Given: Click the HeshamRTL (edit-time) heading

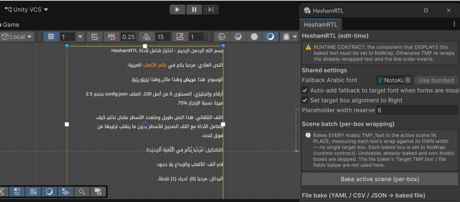Looking at the screenshot, I should pos(335,36).
